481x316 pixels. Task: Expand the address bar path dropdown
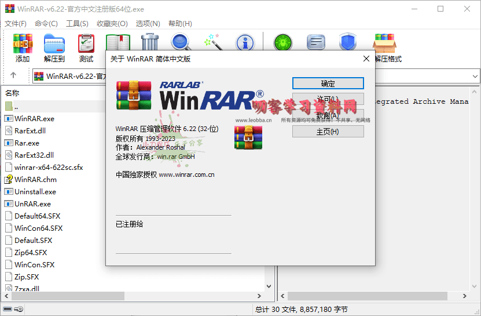[475, 76]
